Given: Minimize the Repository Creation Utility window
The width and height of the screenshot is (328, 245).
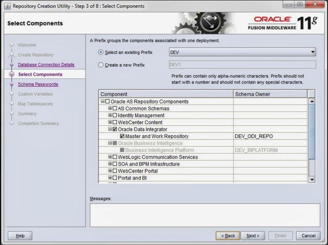Looking at the screenshot, I should tap(289, 5).
